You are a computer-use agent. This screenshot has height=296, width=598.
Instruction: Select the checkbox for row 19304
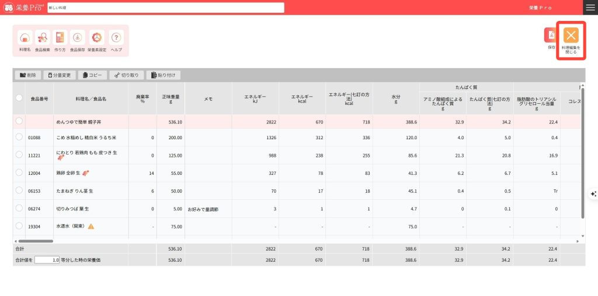(19, 226)
